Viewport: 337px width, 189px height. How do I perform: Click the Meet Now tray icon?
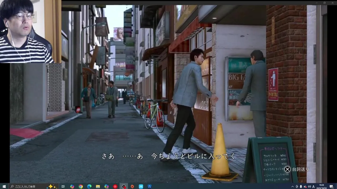(297, 187)
